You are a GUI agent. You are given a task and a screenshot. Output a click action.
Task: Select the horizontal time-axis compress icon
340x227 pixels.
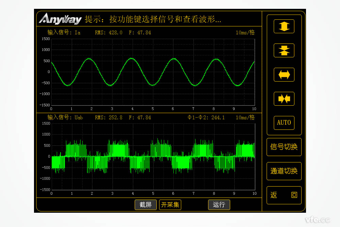pyautogui.click(x=284, y=99)
